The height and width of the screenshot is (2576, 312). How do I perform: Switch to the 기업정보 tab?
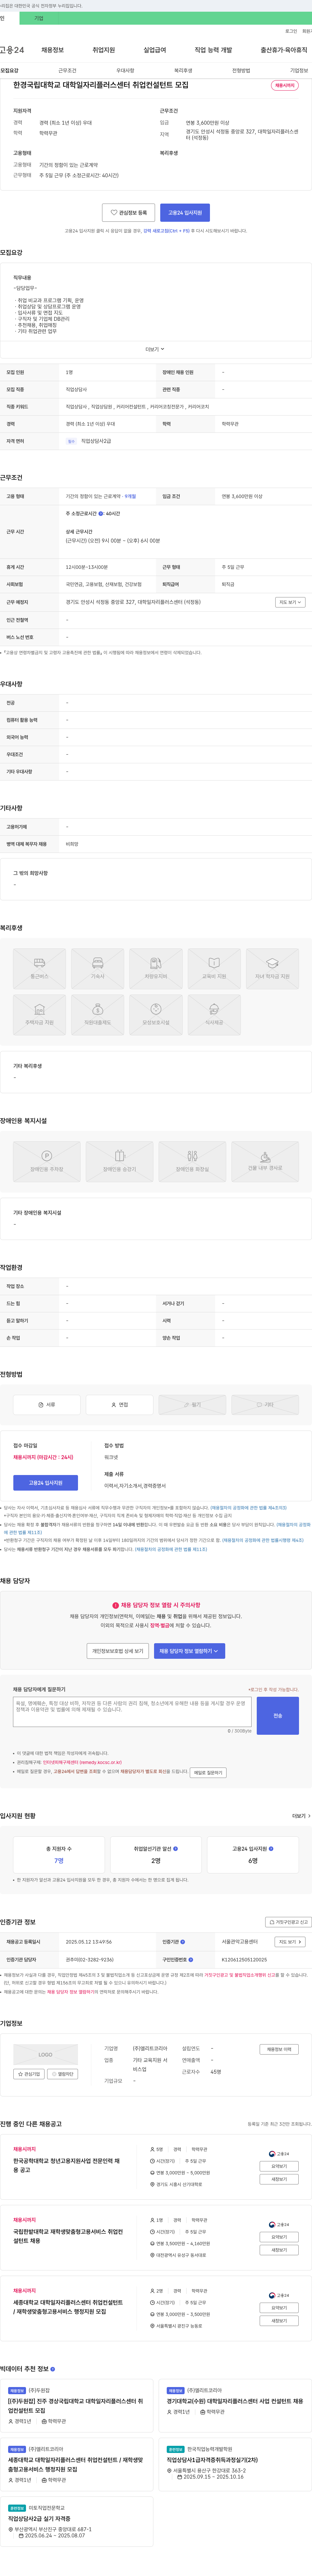coord(299,71)
